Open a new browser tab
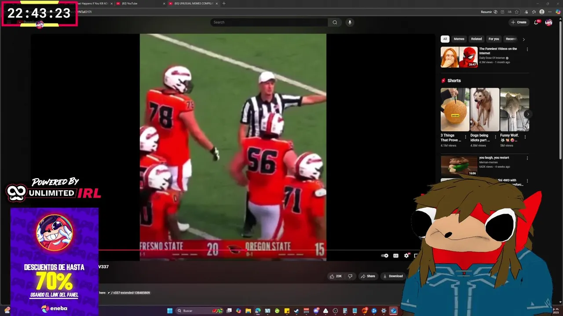 tap(224, 4)
